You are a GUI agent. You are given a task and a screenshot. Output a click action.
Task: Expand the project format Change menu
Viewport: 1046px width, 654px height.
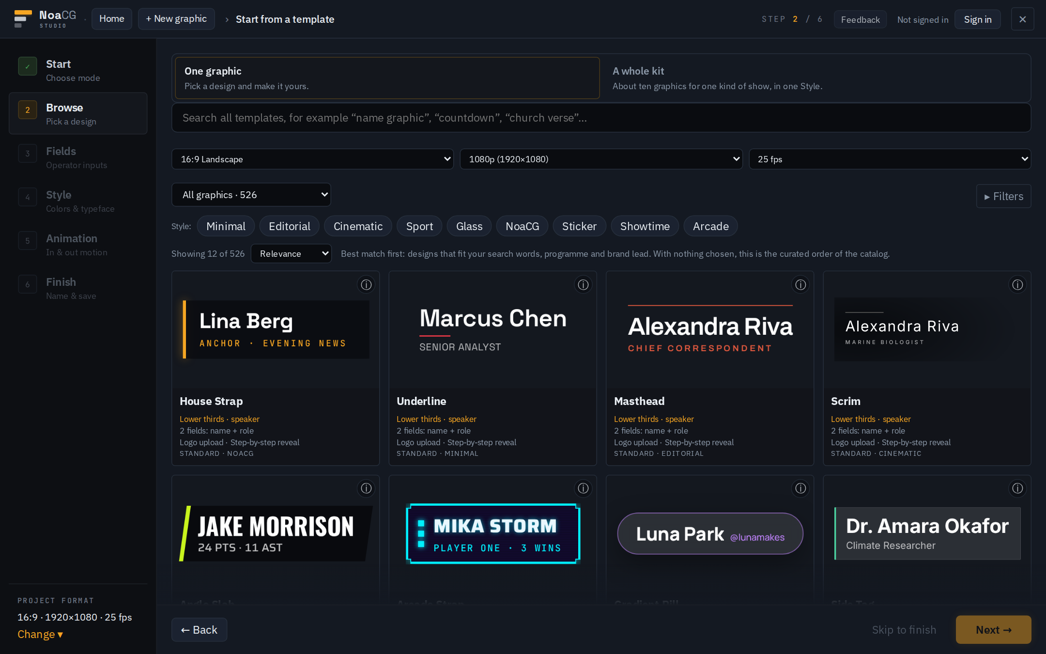[x=40, y=634]
